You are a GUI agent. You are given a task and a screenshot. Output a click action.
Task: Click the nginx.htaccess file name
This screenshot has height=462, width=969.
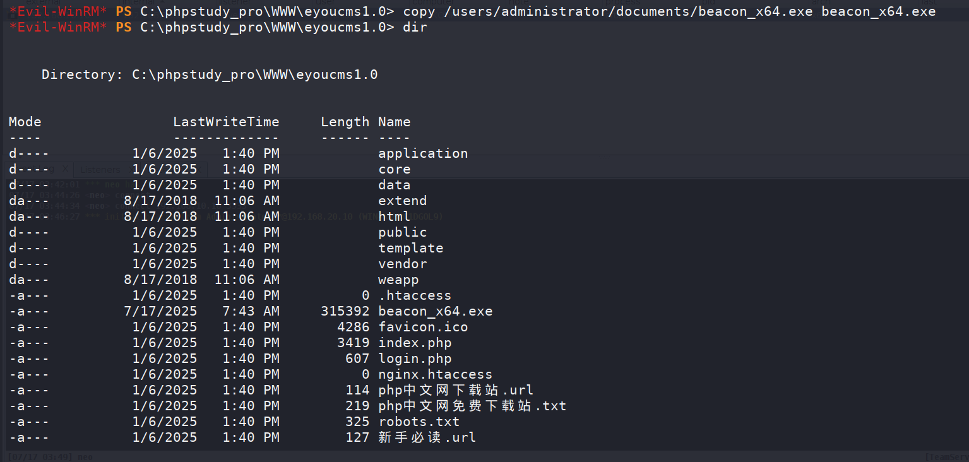(435, 374)
